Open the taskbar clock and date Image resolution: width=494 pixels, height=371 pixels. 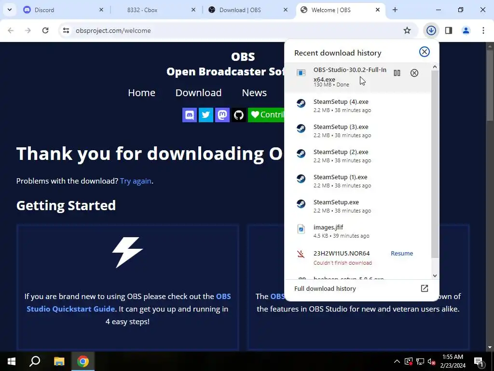(453, 361)
